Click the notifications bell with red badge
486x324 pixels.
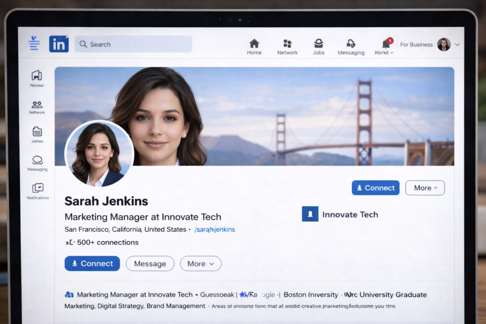(386, 44)
